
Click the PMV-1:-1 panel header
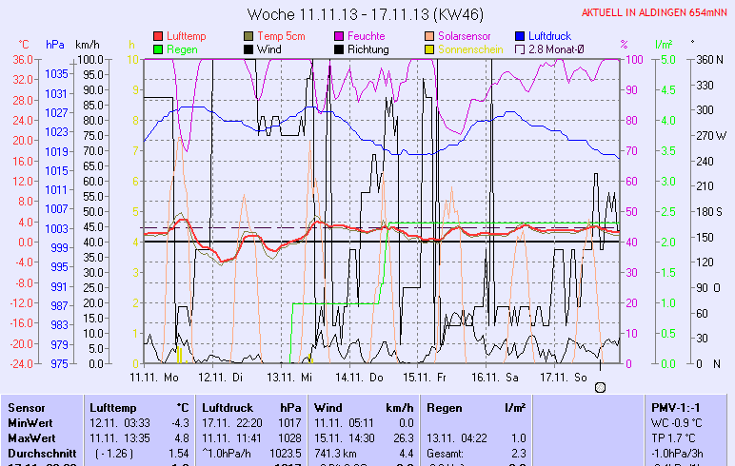675,406
